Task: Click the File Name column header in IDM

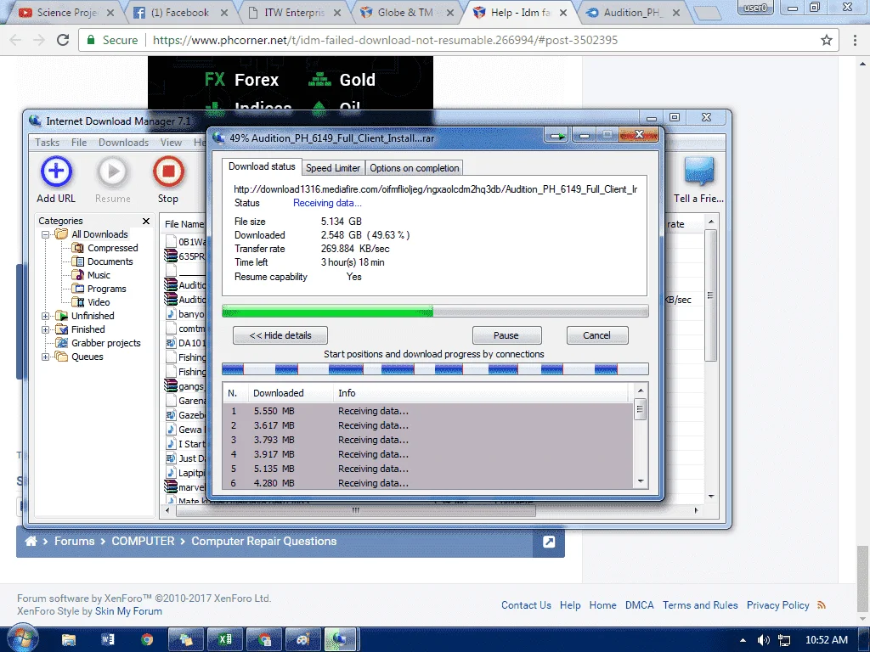Action: [x=184, y=224]
